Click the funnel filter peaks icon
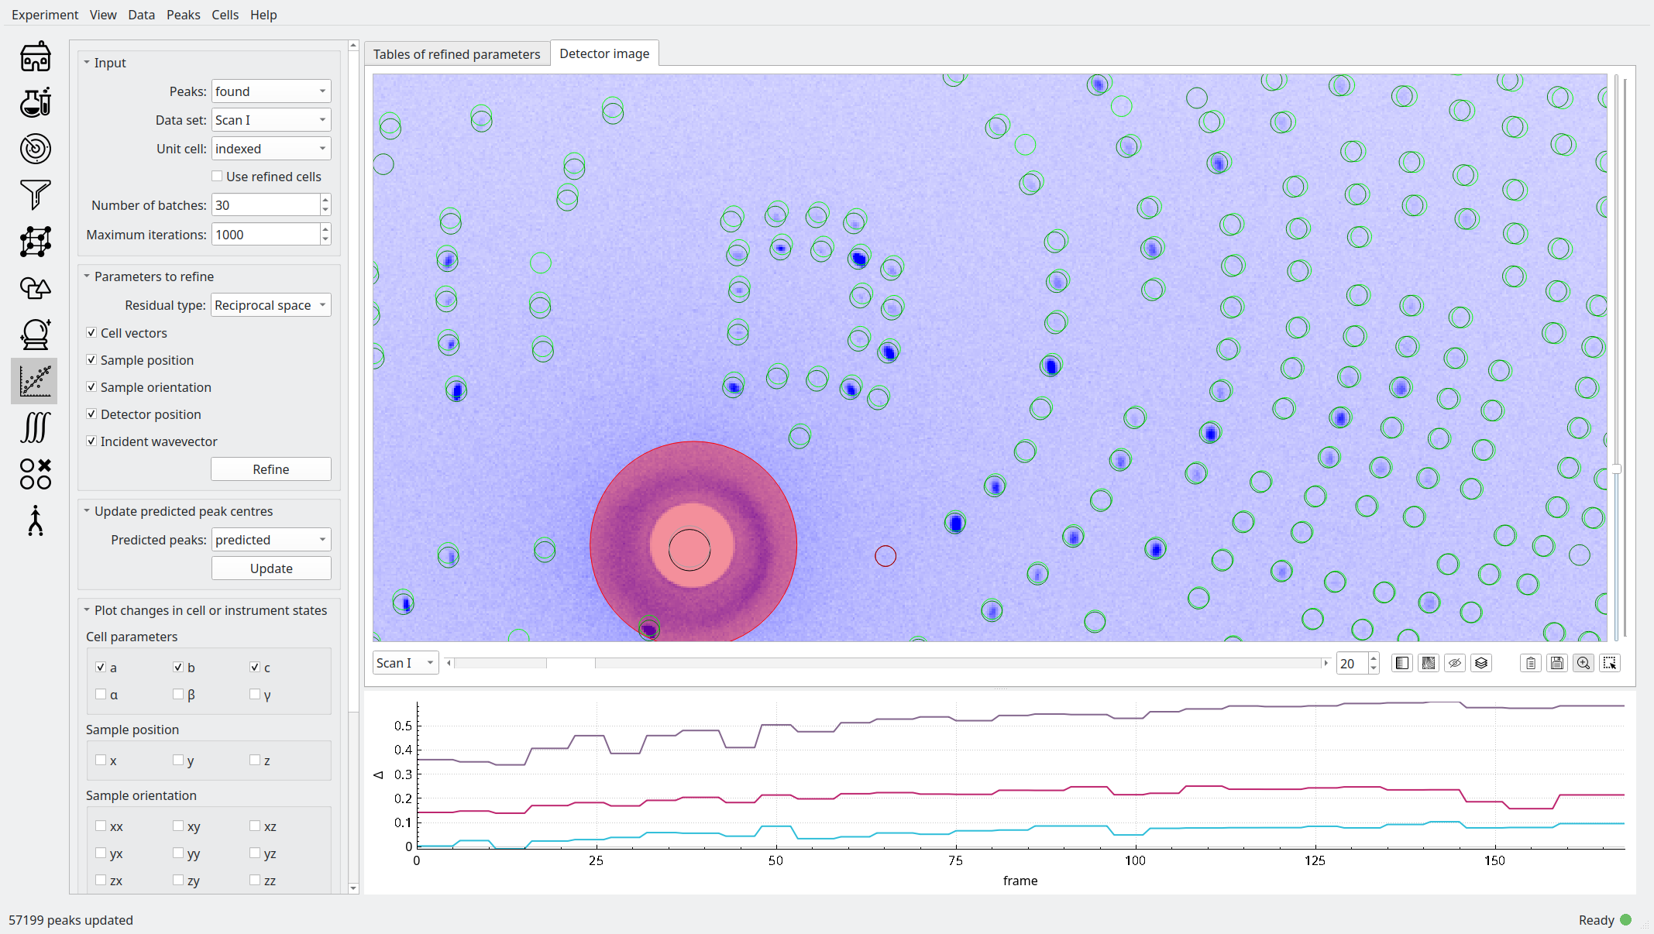Image resolution: width=1654 pixels, height=934 pixels. coord(35,195)
